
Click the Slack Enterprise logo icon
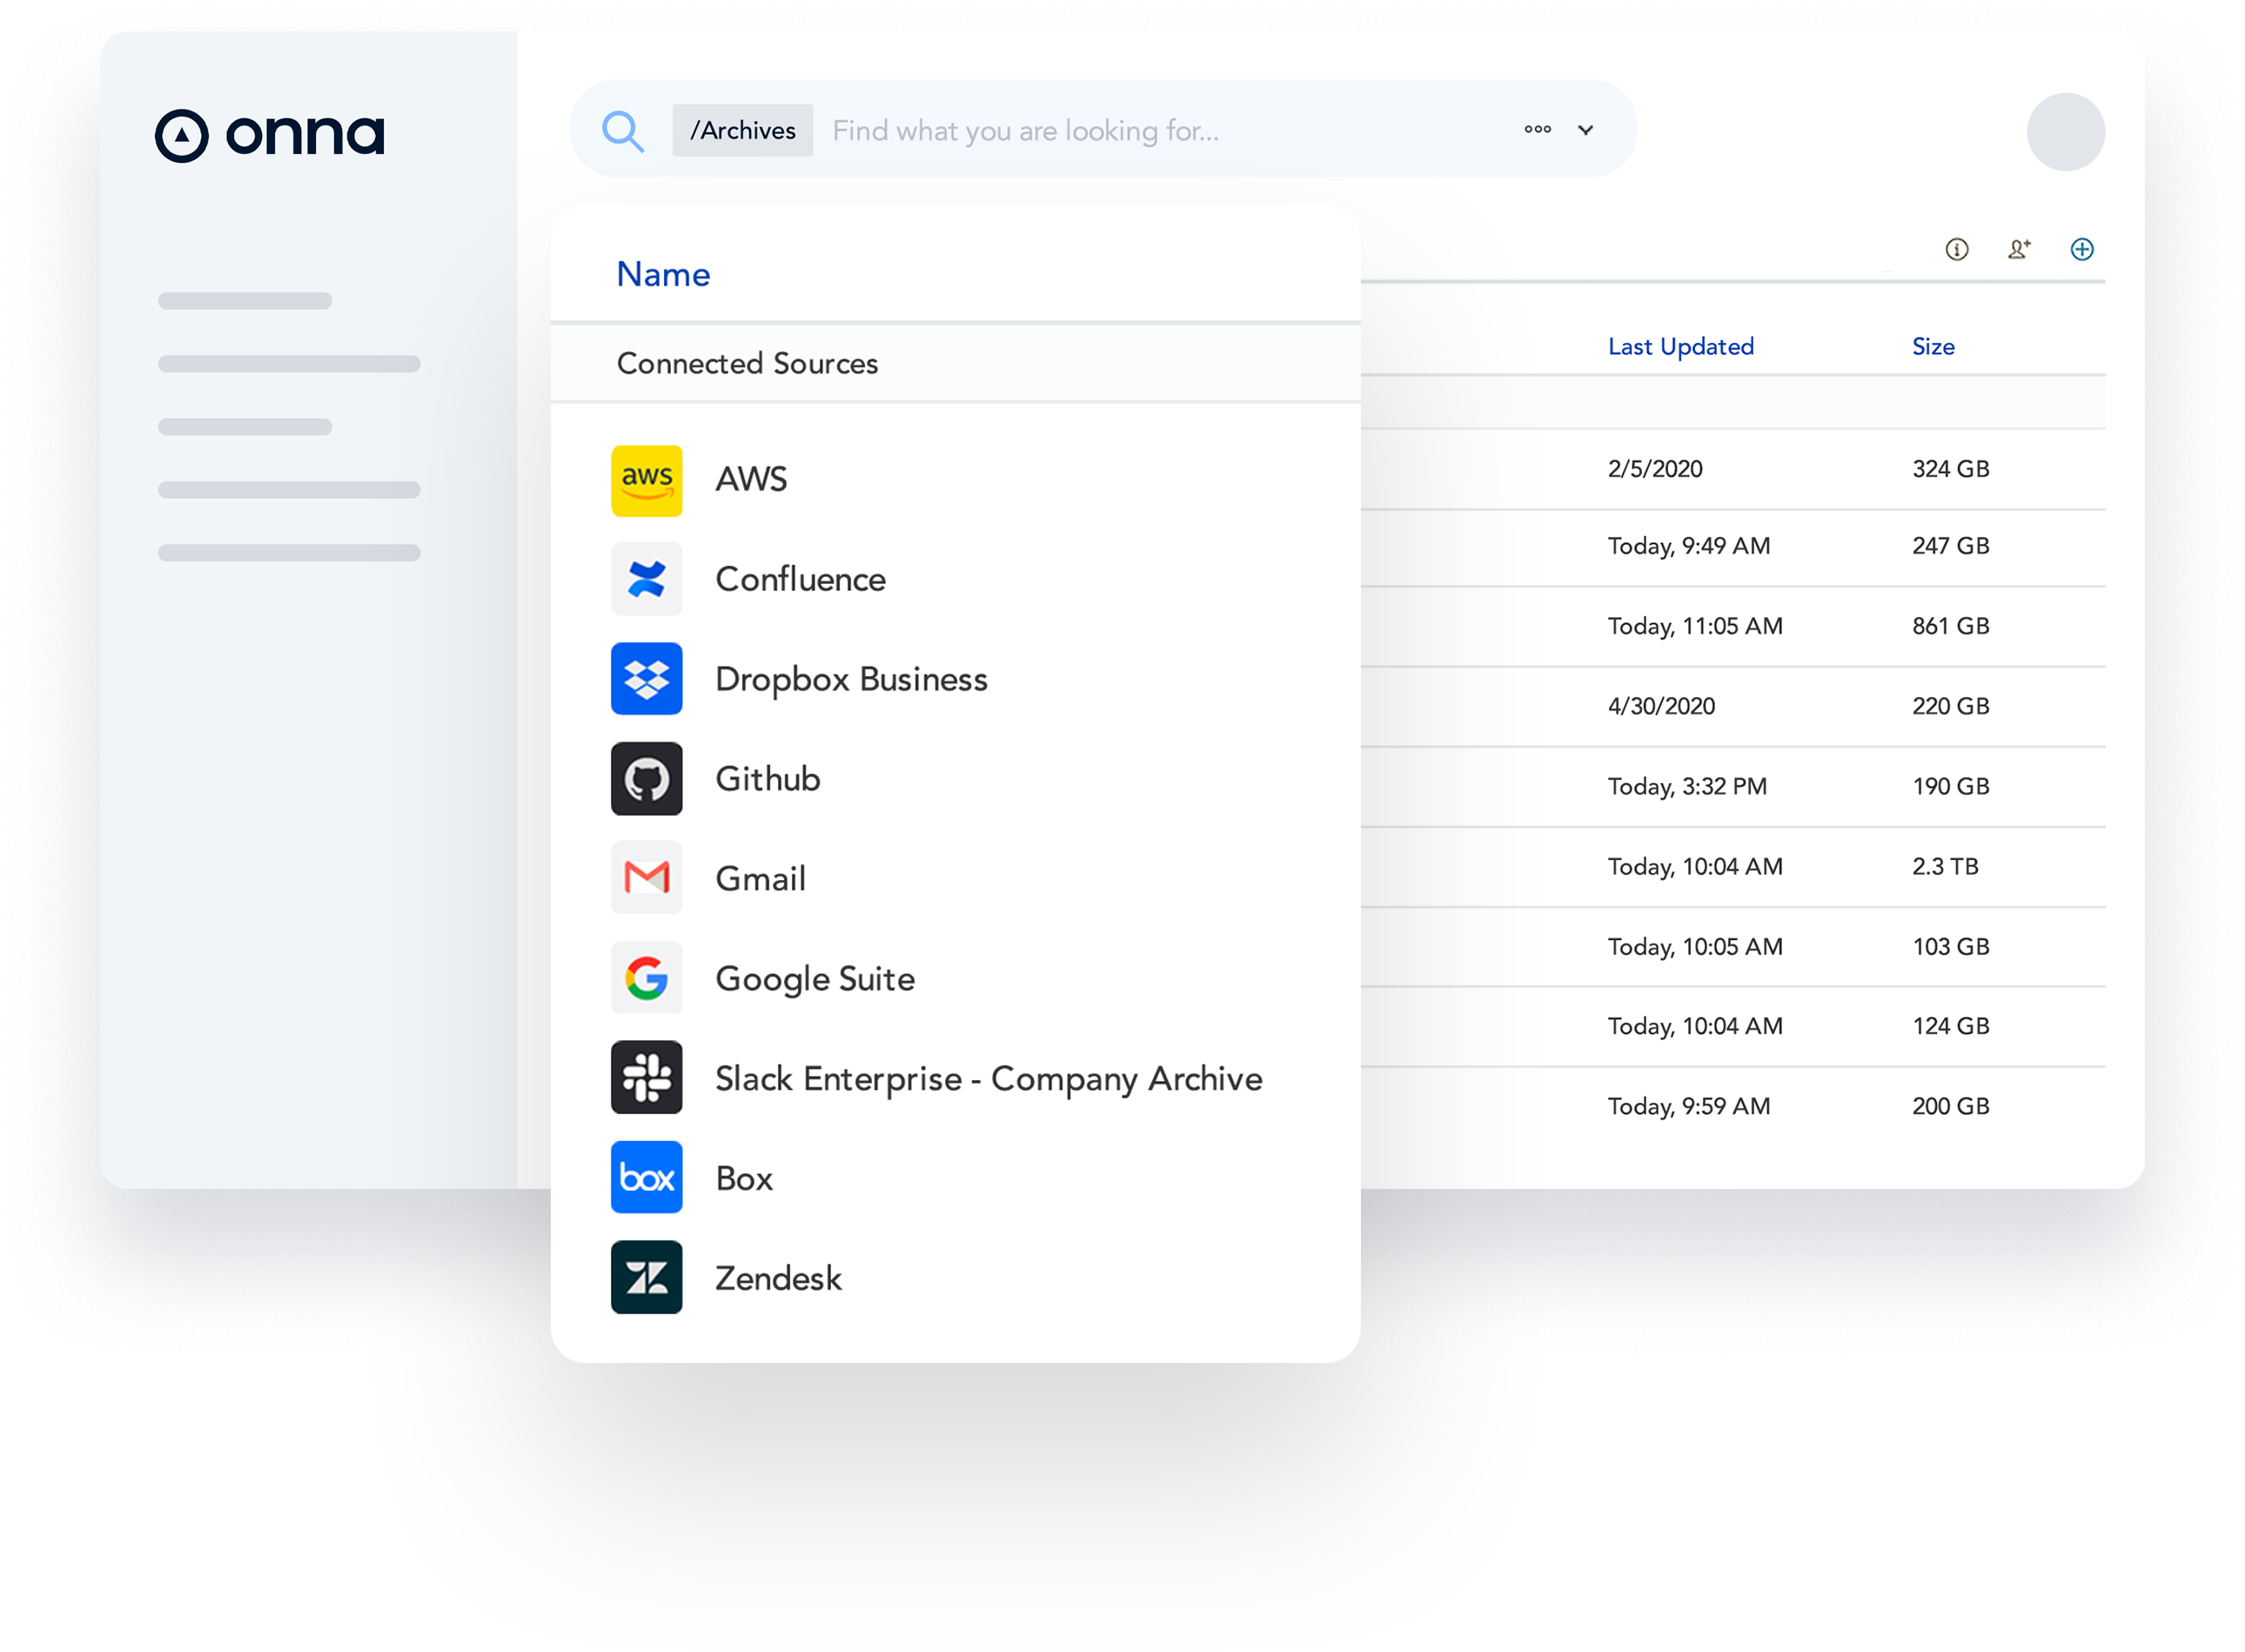click(647, 1078)
